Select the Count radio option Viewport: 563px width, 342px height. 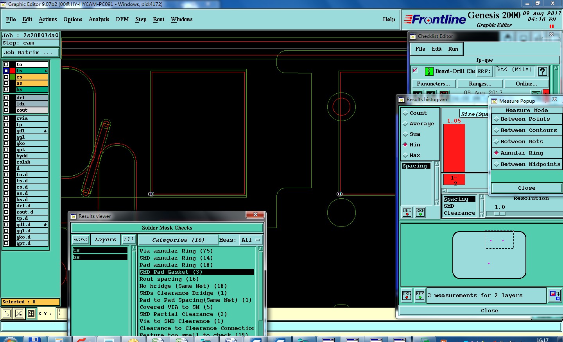[405, 113]
